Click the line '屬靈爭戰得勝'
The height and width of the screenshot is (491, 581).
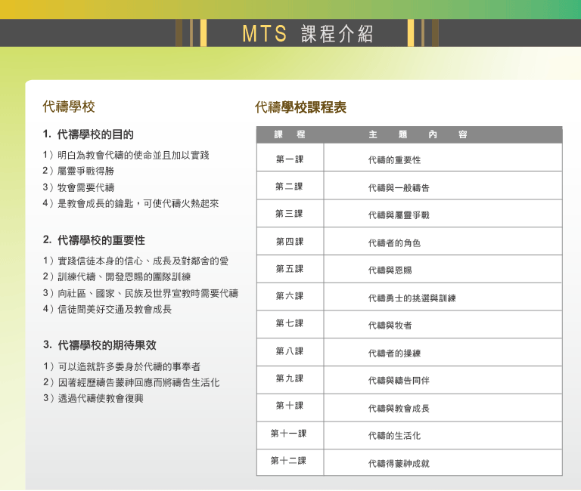tap(85, 171)
